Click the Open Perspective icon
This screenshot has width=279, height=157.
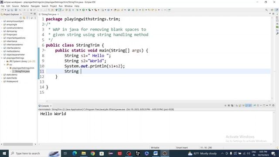272,10
